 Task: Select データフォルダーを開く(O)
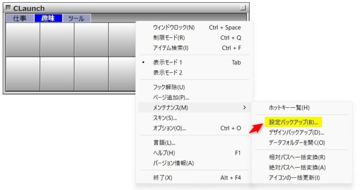(x=302, y=143)
